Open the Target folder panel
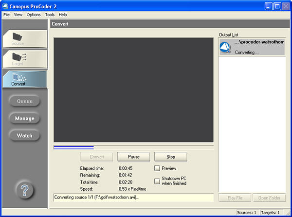 coord(25,59)
